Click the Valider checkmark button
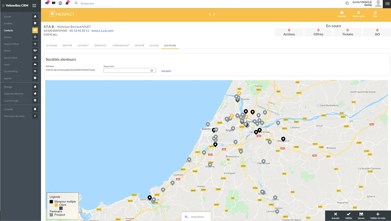391x221 pixels. (349, 216)
